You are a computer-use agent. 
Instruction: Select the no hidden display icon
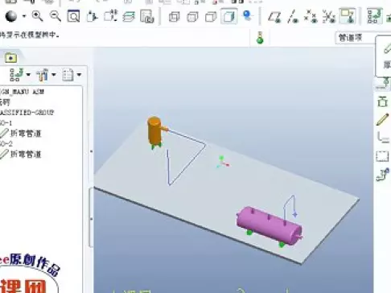pyautogui.click(x=211, y=17)
